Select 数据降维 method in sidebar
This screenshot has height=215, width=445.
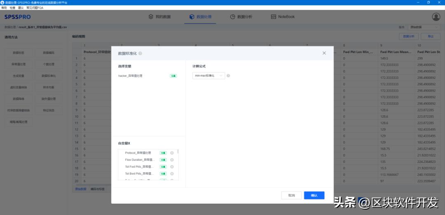coord(19,99)
